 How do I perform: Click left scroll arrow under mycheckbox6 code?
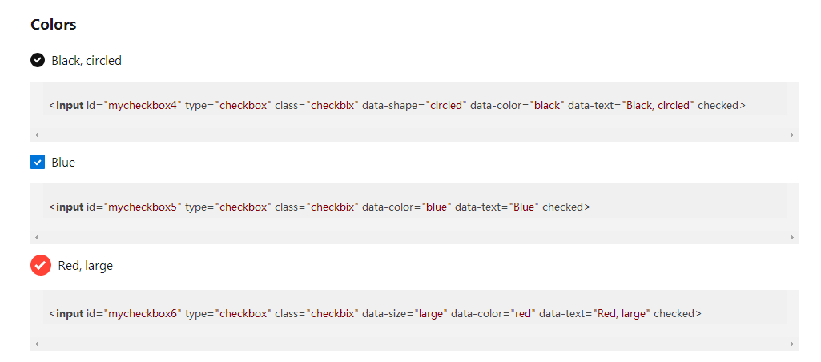tap(37, 344)
